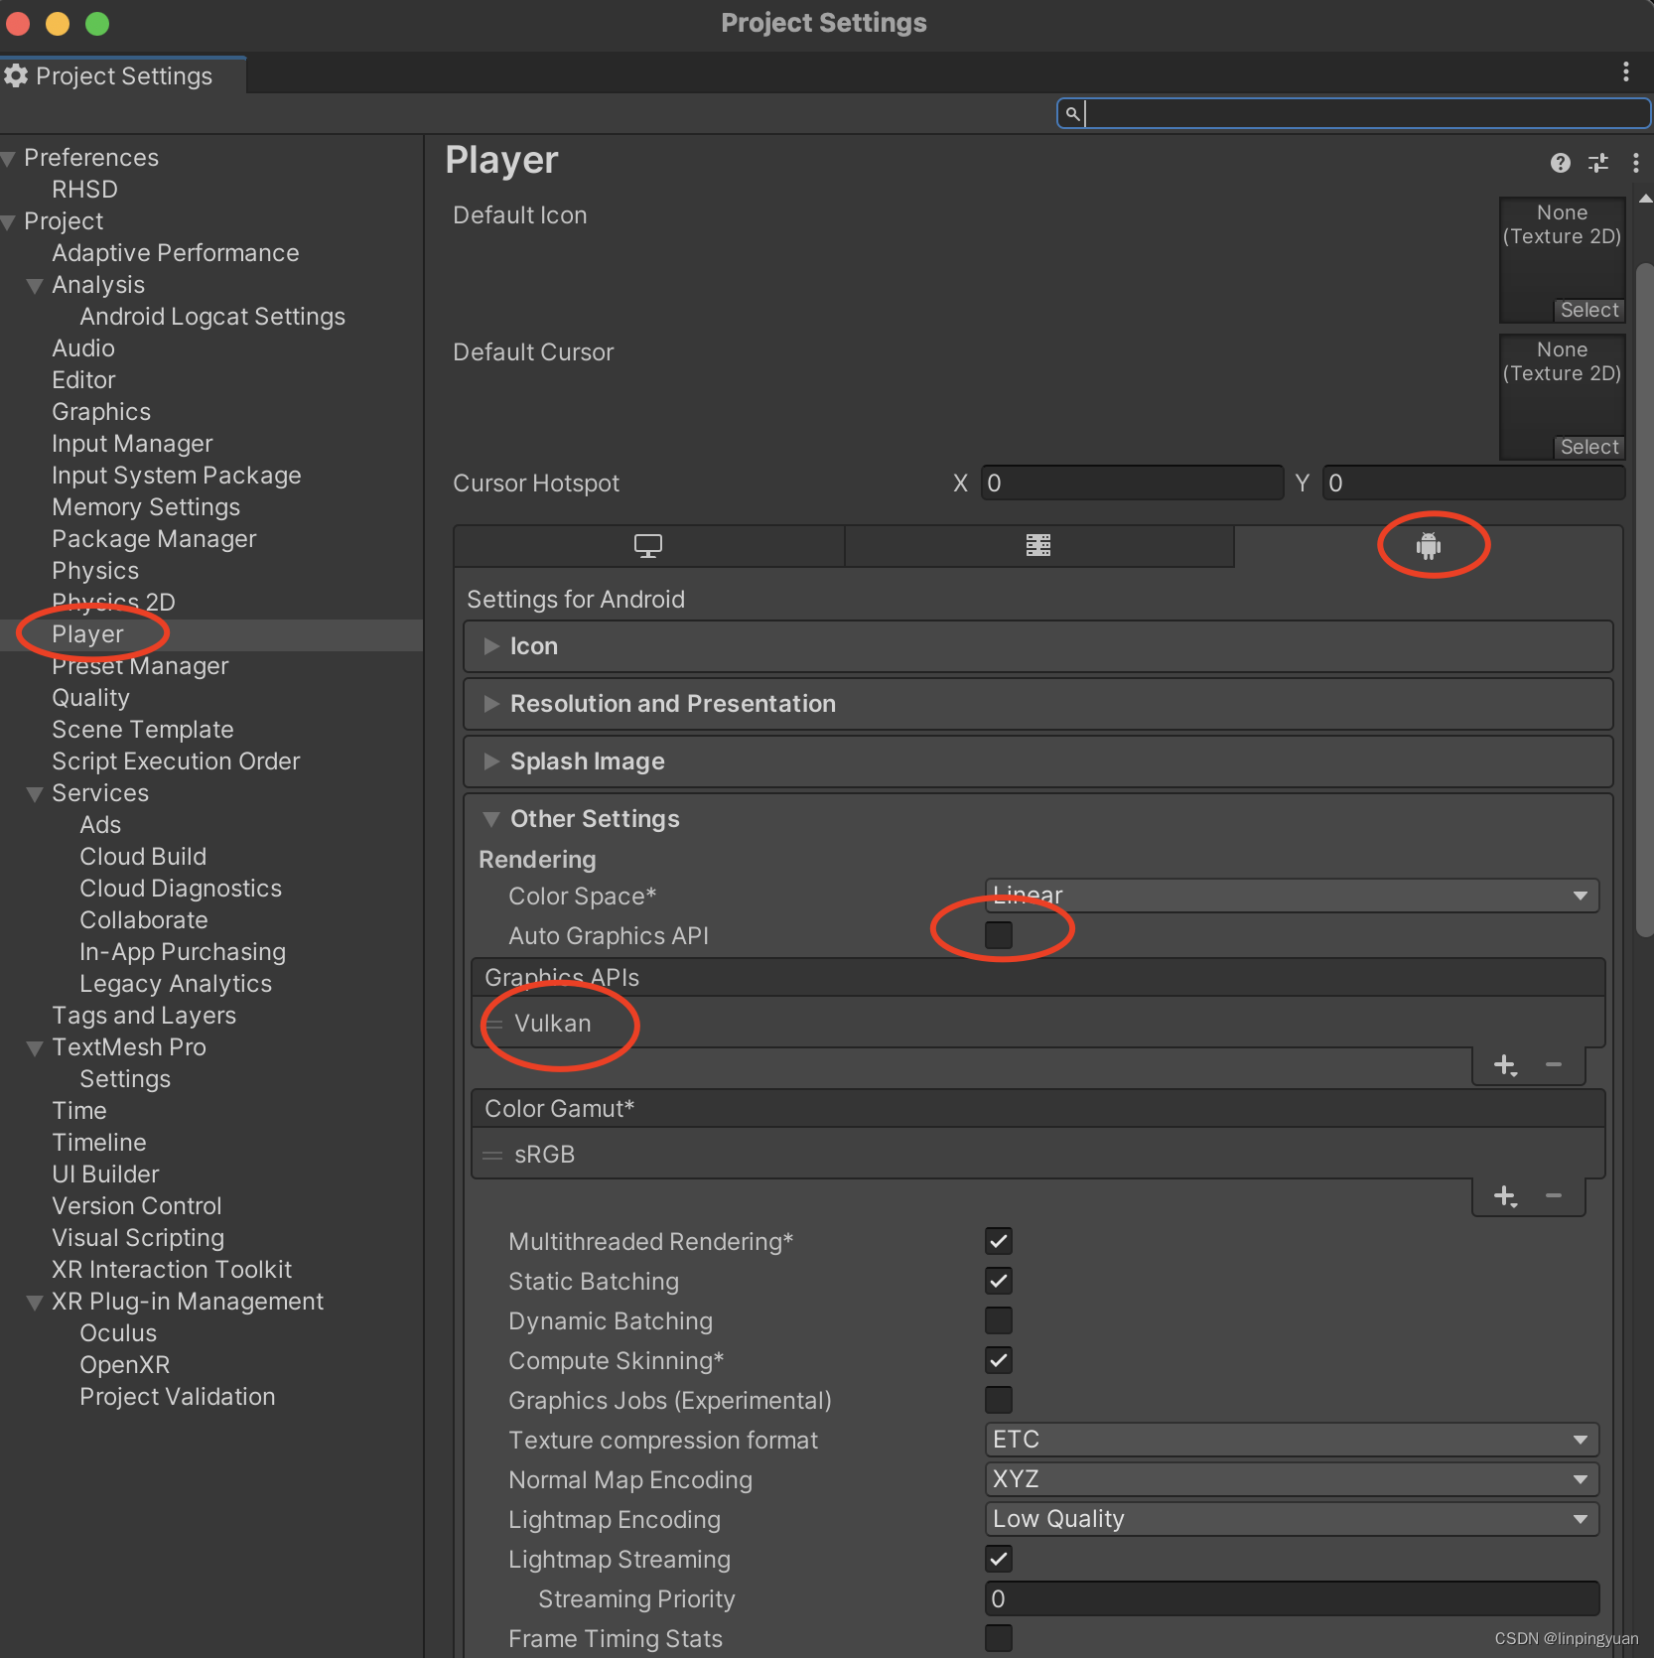Enable Dynamic Batching checkbox
The image size is (1654, 1658).
coord(999,1320)
